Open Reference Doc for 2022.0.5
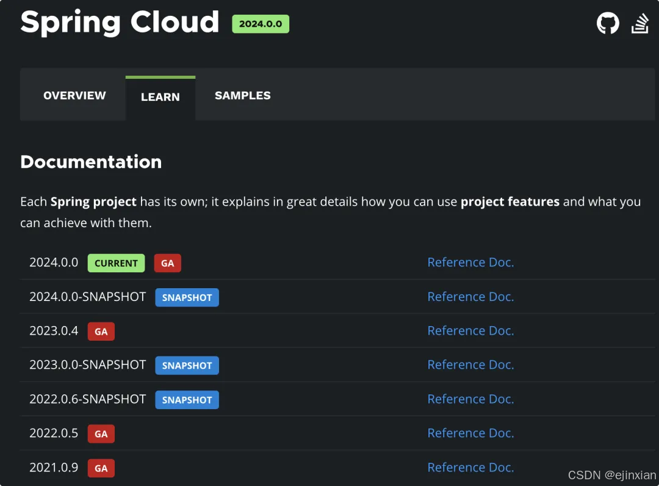659x486 pixels. click(x=470, y=433)
